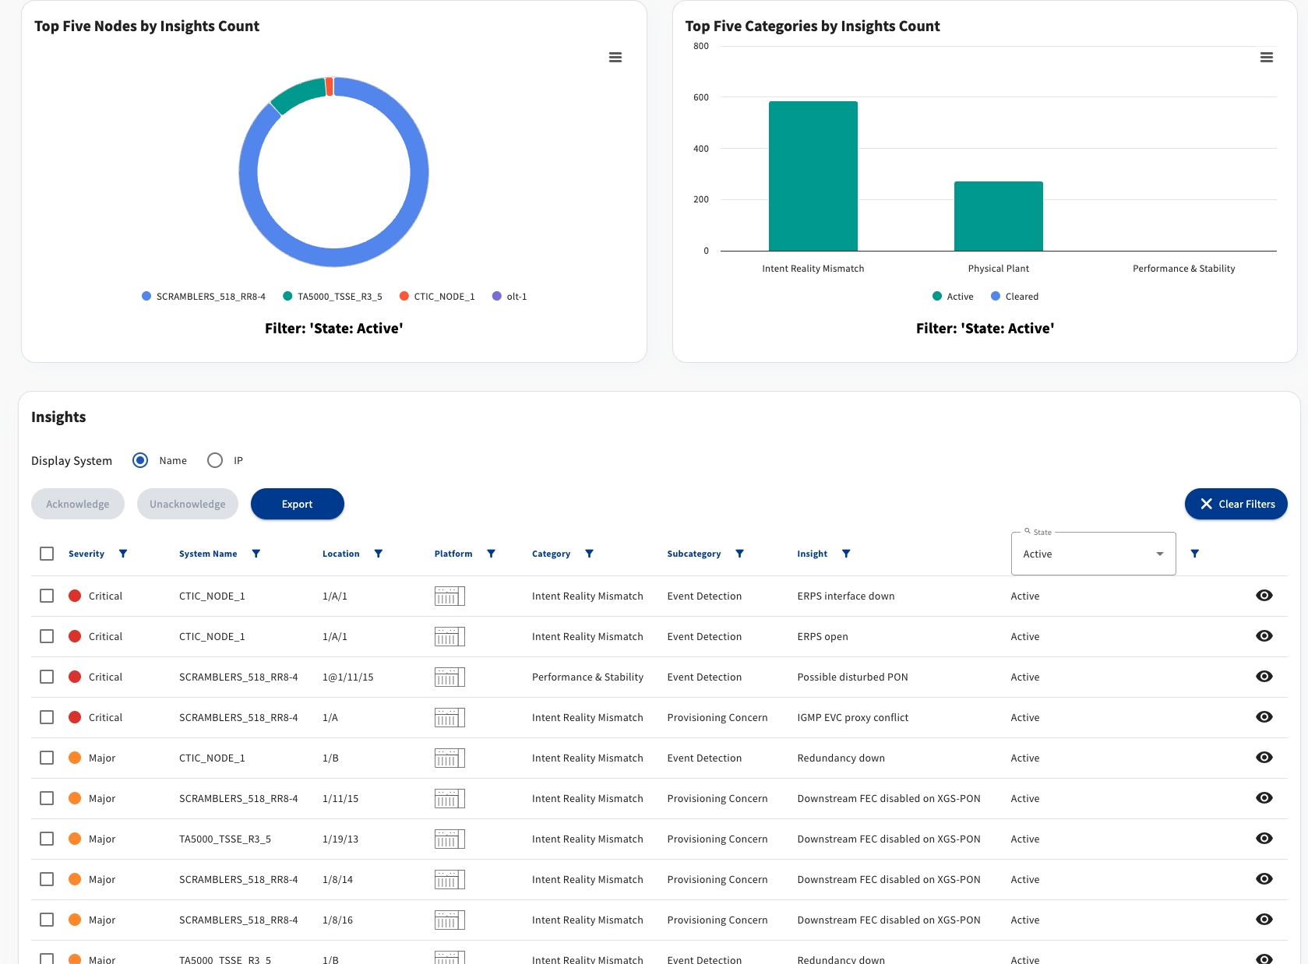Toggle SCRAMBLERS_518_RR8-4 legend entry in donut chart
Viewport: 1308px width, 964px height.
click(x=203, y=297)
